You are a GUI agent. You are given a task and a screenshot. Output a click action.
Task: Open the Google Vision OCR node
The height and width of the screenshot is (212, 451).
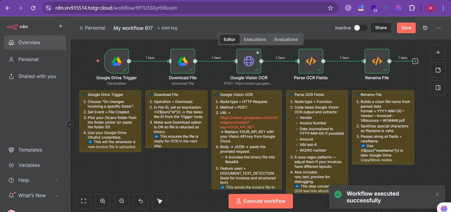click(x=249, y=61)
